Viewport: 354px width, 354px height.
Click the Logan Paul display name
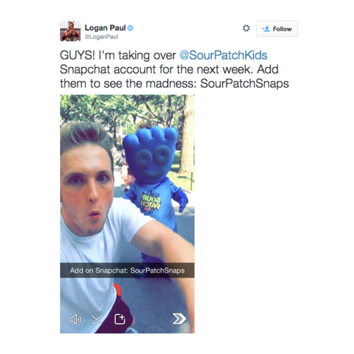[105, 28]
